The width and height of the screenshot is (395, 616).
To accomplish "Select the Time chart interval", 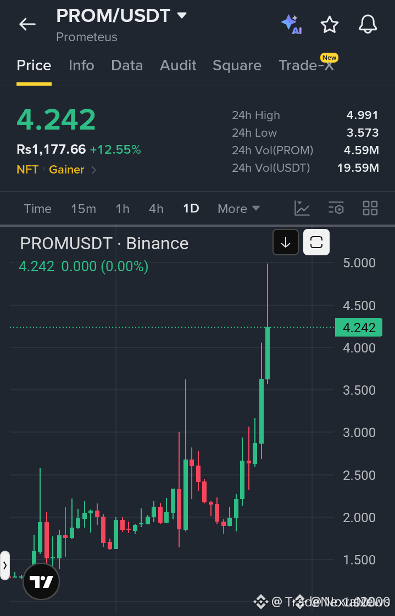I will [x=37, y=209].
